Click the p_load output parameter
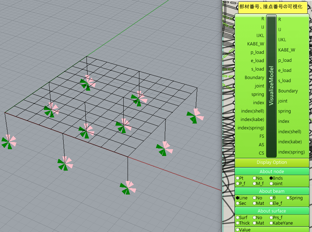The width and height of the screenshot is (312, 232). [x=285, y=60]
